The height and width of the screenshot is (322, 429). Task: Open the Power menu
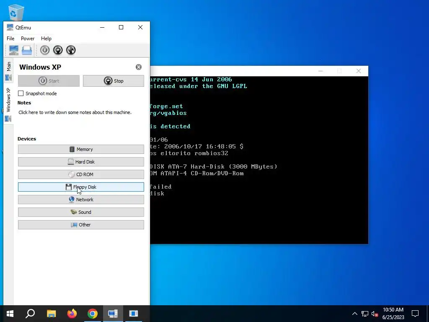[28, 39]
